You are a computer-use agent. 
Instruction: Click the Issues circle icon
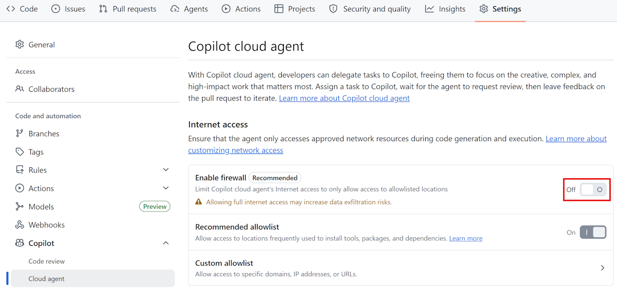(x=56, y=9)
